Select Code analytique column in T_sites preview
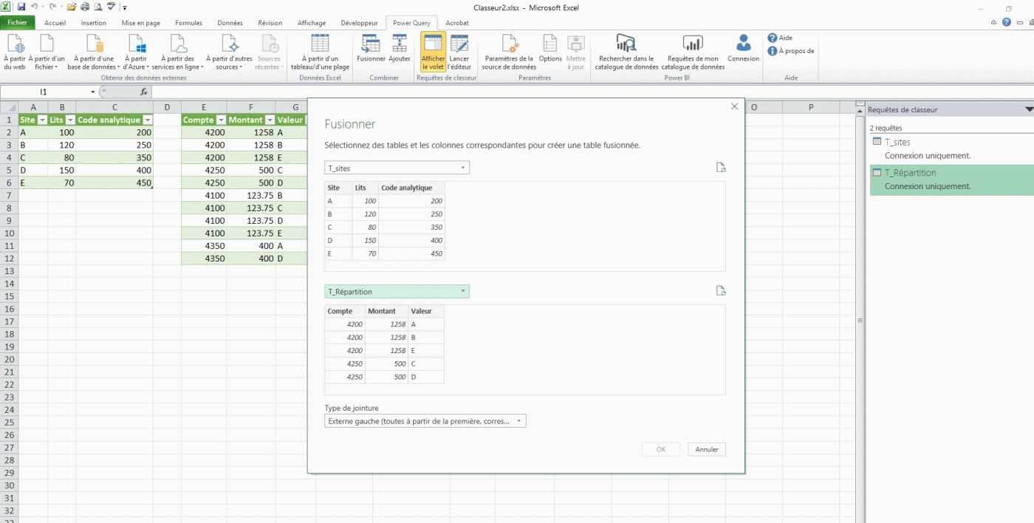The height and width of the screenshot is (523, 1034). pos(411,188)
